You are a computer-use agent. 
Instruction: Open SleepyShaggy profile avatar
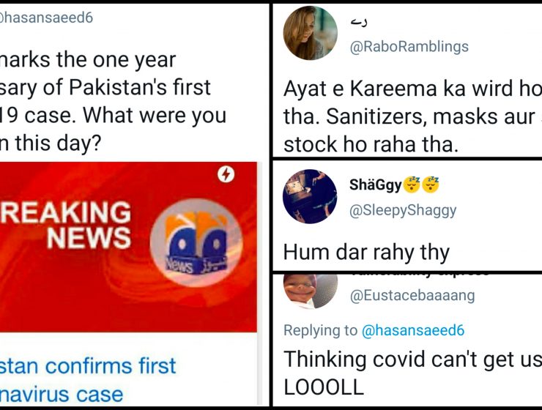point(310,196)
